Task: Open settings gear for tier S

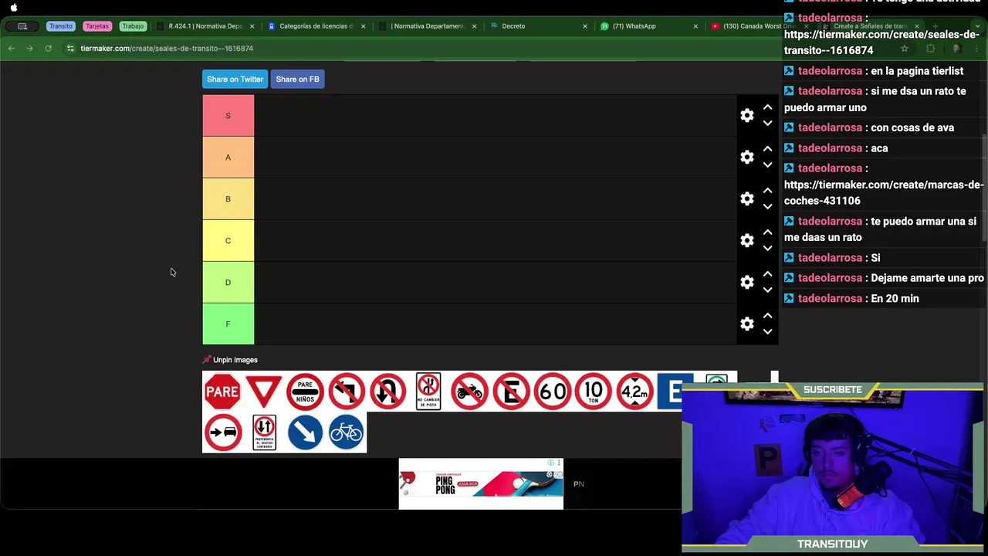Action: pyautogui.click(x=746, y=115)
